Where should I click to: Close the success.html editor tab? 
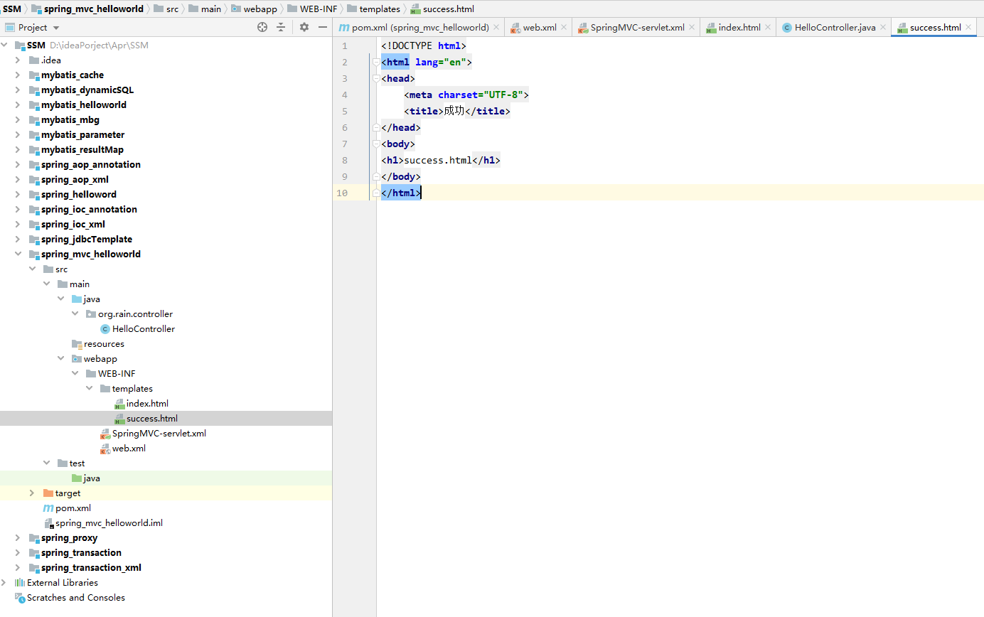point(968,28)
